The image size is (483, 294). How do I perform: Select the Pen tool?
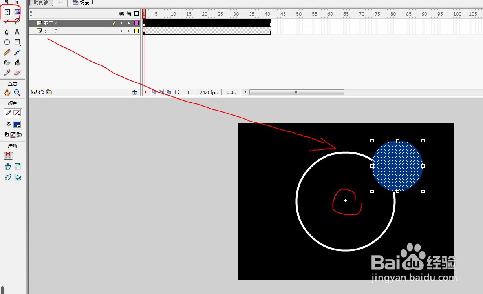(7, 32)
